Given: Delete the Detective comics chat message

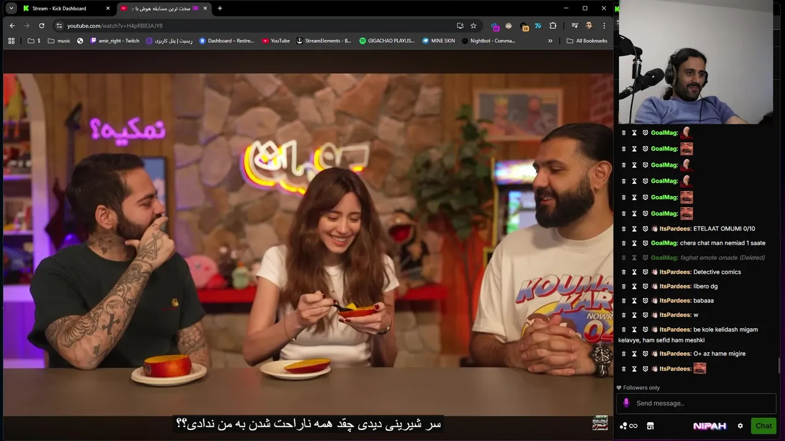Looking at the screenshot, I should 624,272.
